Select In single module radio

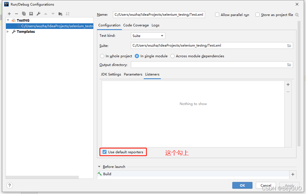coord(137,56)
